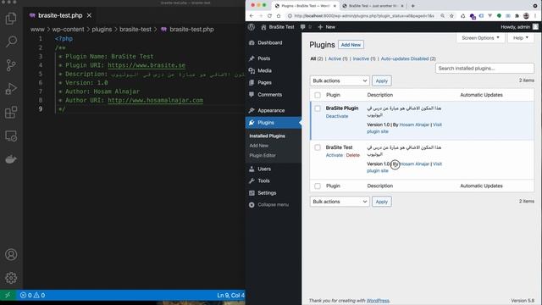Bookmark this page with the star icon

click(x=451, y=16)
